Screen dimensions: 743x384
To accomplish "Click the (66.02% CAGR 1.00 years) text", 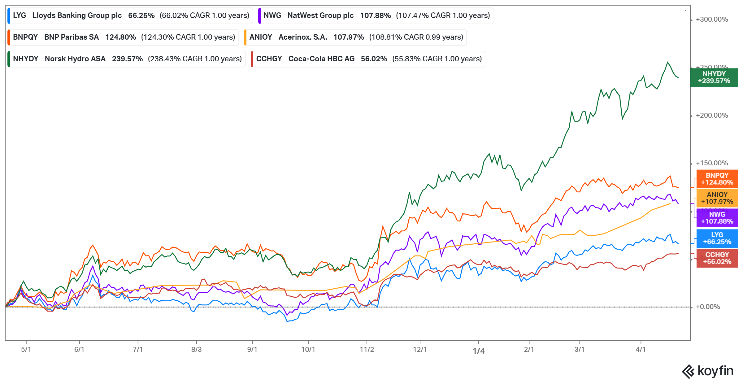I will 204,15.
